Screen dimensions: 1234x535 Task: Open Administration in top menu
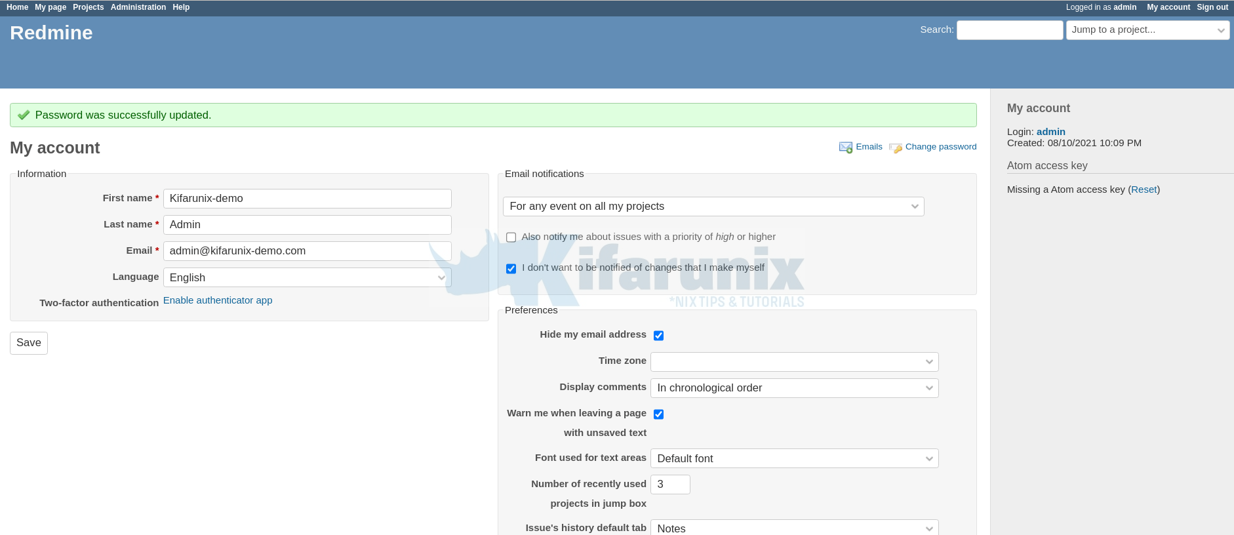(x=138, y=7)
